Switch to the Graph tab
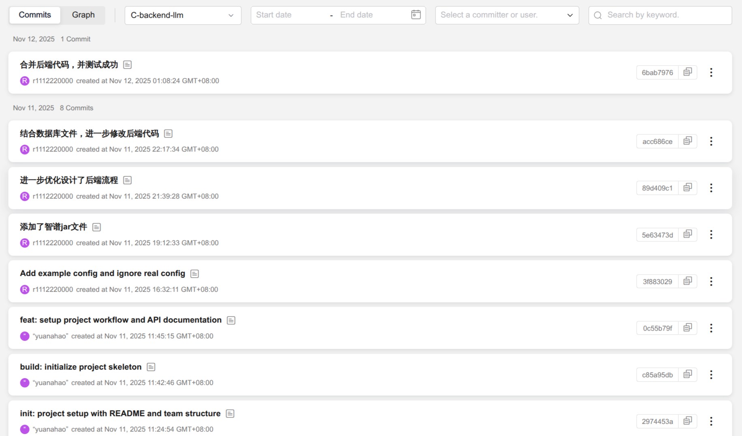Viewport: 742px width, 436px height. click(83, 15)
